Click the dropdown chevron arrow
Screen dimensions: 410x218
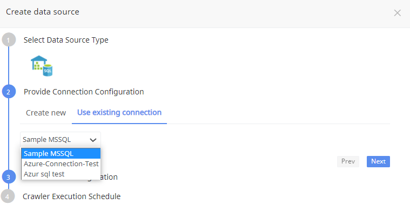click(93, 140)
